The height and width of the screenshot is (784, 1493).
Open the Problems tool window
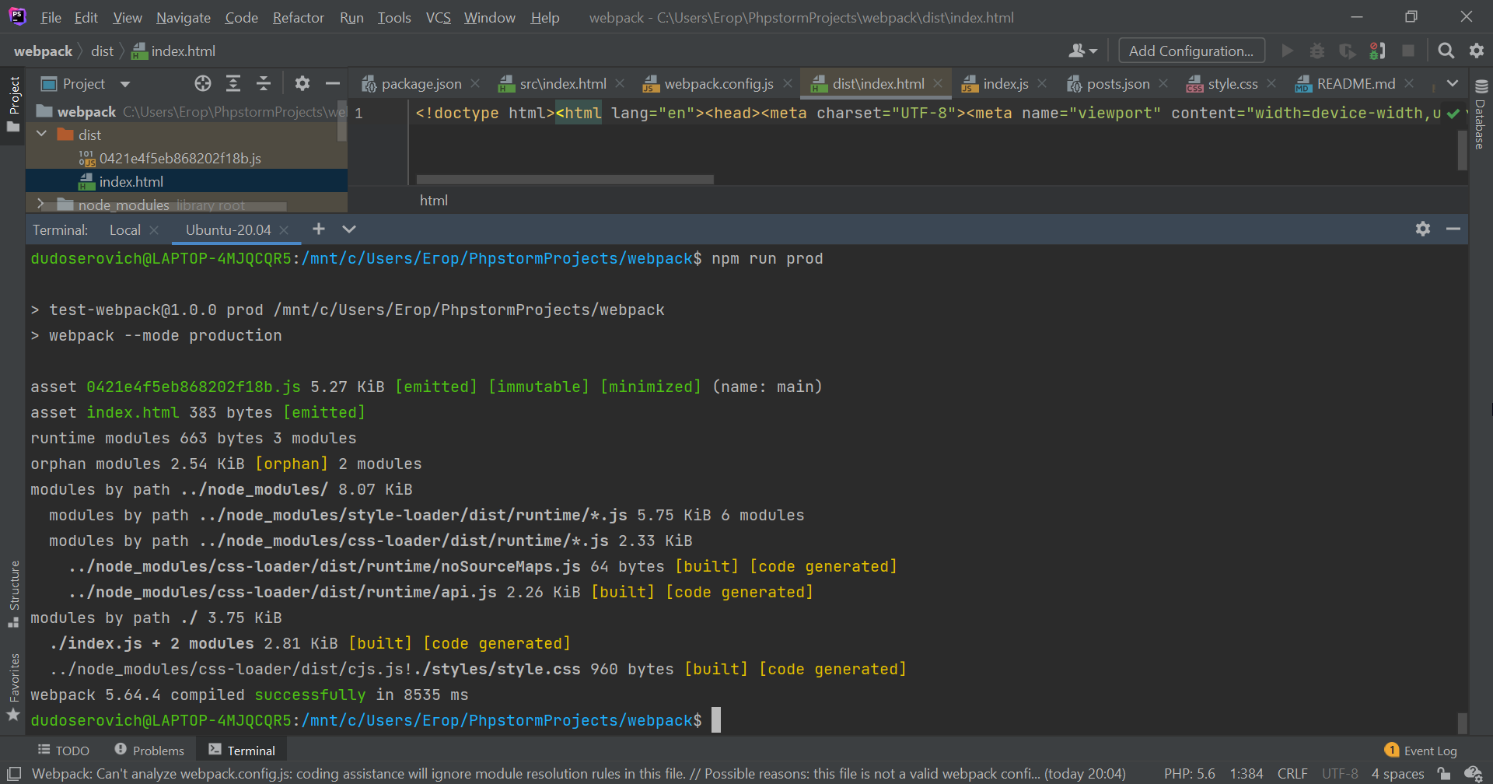point(149,750)
